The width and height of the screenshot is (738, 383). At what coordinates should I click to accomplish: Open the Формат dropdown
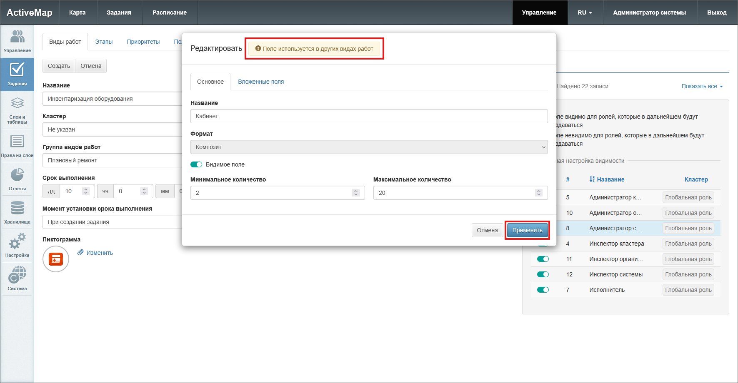pos(369,147)
